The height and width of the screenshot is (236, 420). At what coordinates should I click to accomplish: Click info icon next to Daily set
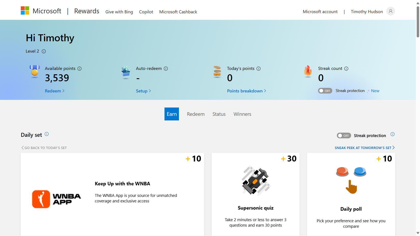pyautogui.click(x=47, y=134)
